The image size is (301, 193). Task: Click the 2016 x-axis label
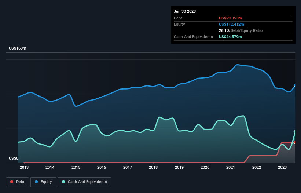(102, 167)
